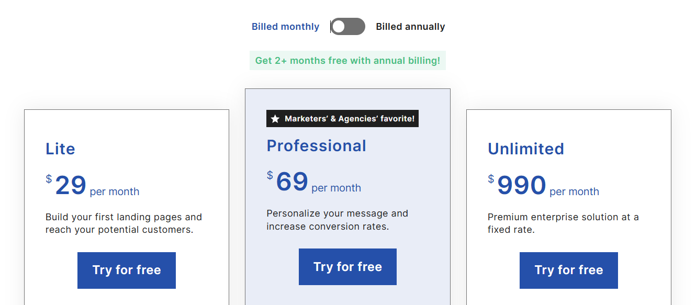Switch billing to annual with the toggle

tap(347, 26)
